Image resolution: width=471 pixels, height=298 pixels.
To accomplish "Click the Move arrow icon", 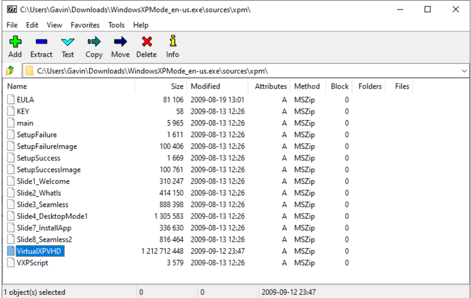I will click(x=121, y=42).
